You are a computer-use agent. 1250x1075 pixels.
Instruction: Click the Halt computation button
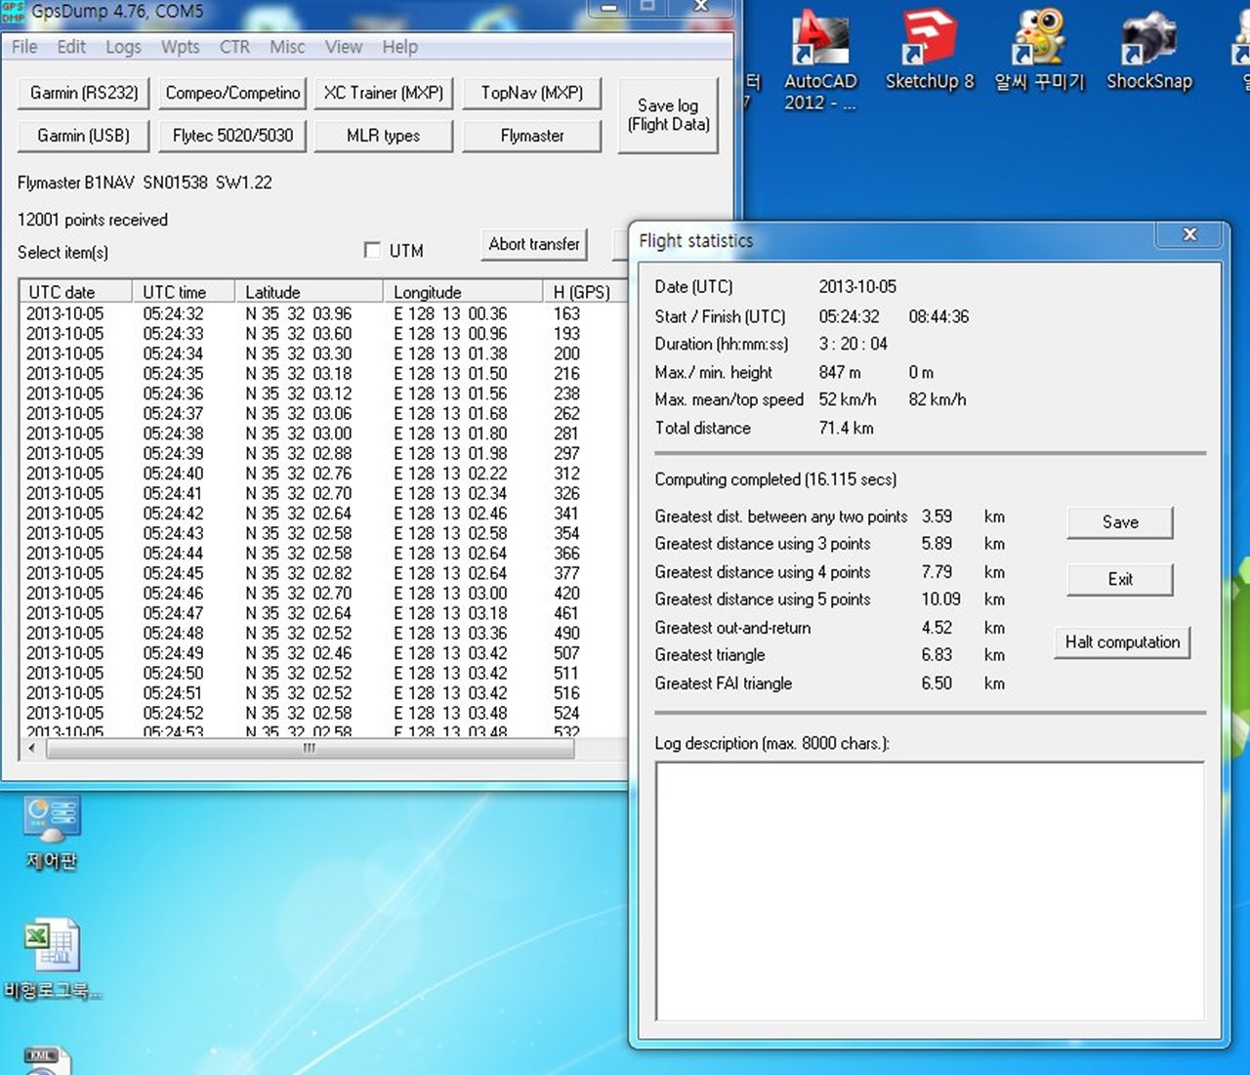pos(1122,642)
